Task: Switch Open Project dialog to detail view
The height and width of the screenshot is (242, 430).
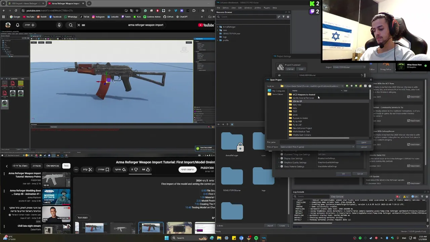Action: tap(370, 86)
